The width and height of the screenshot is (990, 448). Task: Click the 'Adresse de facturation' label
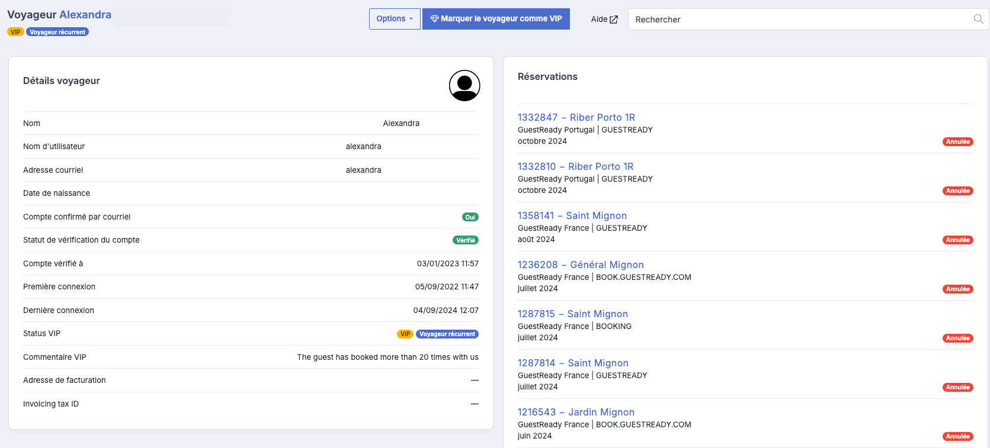[x=65, y=380]
